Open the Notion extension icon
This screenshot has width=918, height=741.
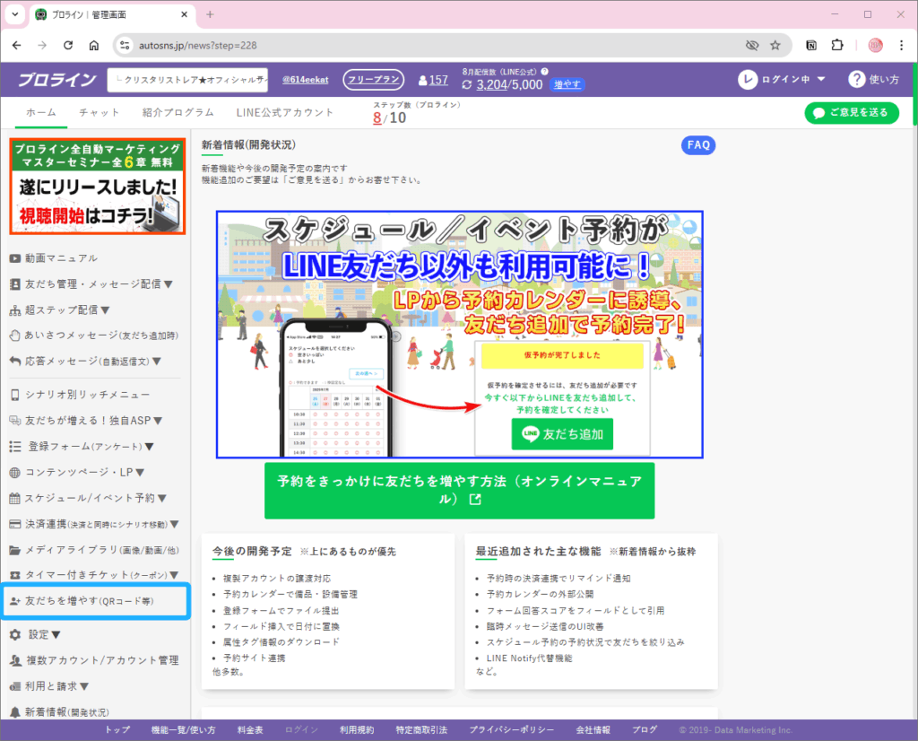click(811, 45)
